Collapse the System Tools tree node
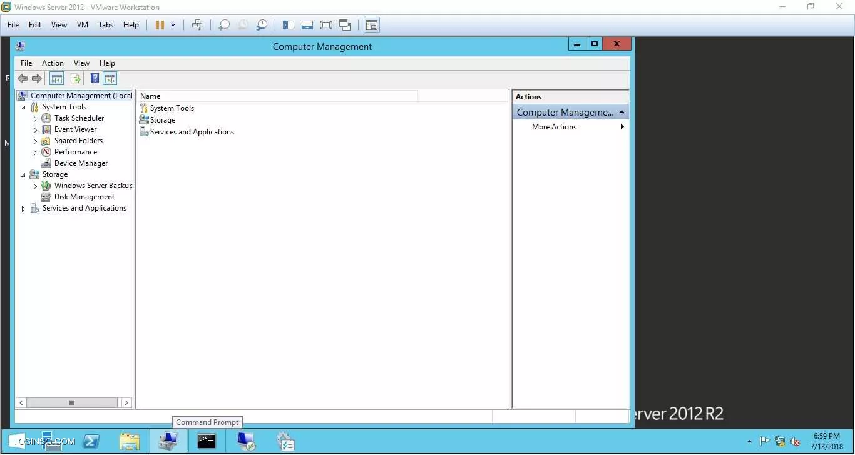Image resolution: width=855 pixels, height=455 pixels. click(x=23, y=107)
